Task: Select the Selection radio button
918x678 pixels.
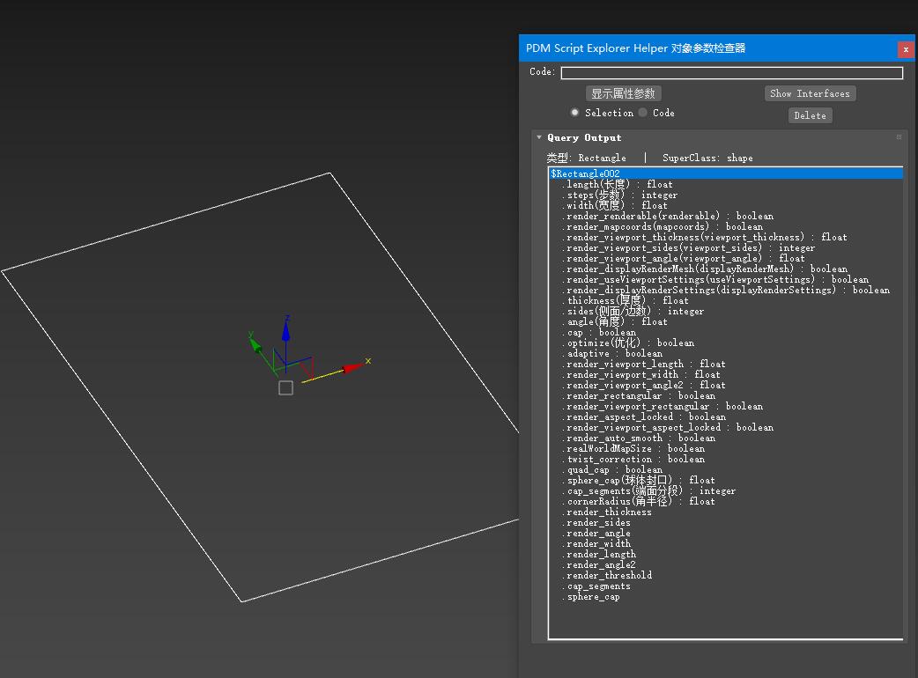Action: pos(575,113)
